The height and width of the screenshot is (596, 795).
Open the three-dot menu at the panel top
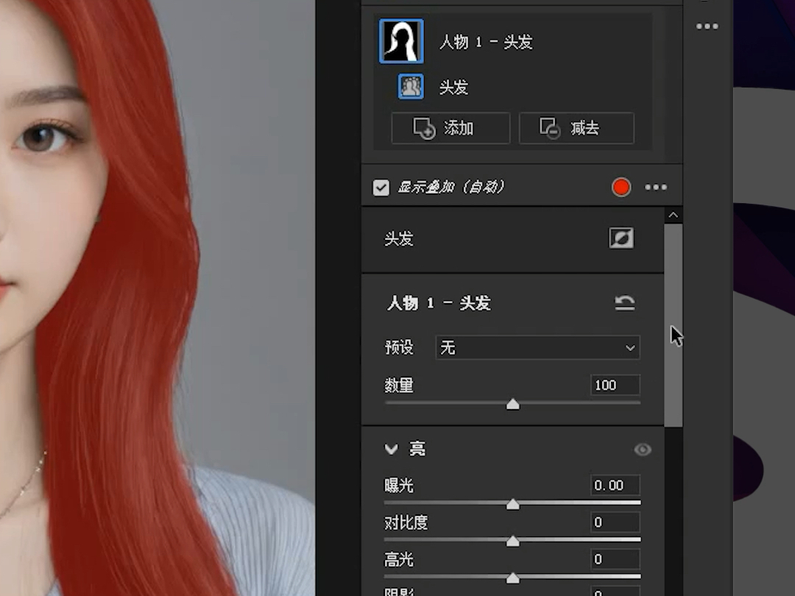[707, 26]
